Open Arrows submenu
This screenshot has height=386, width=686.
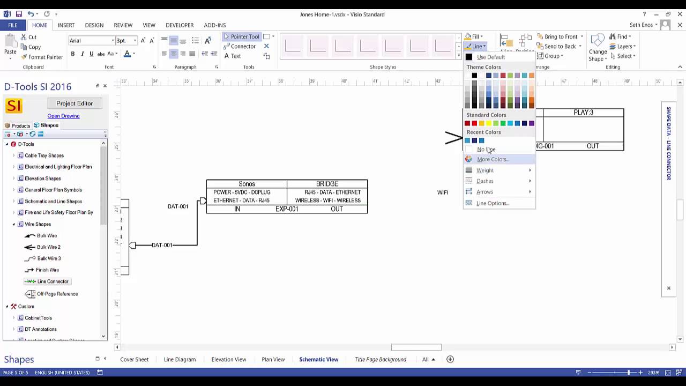499,192
